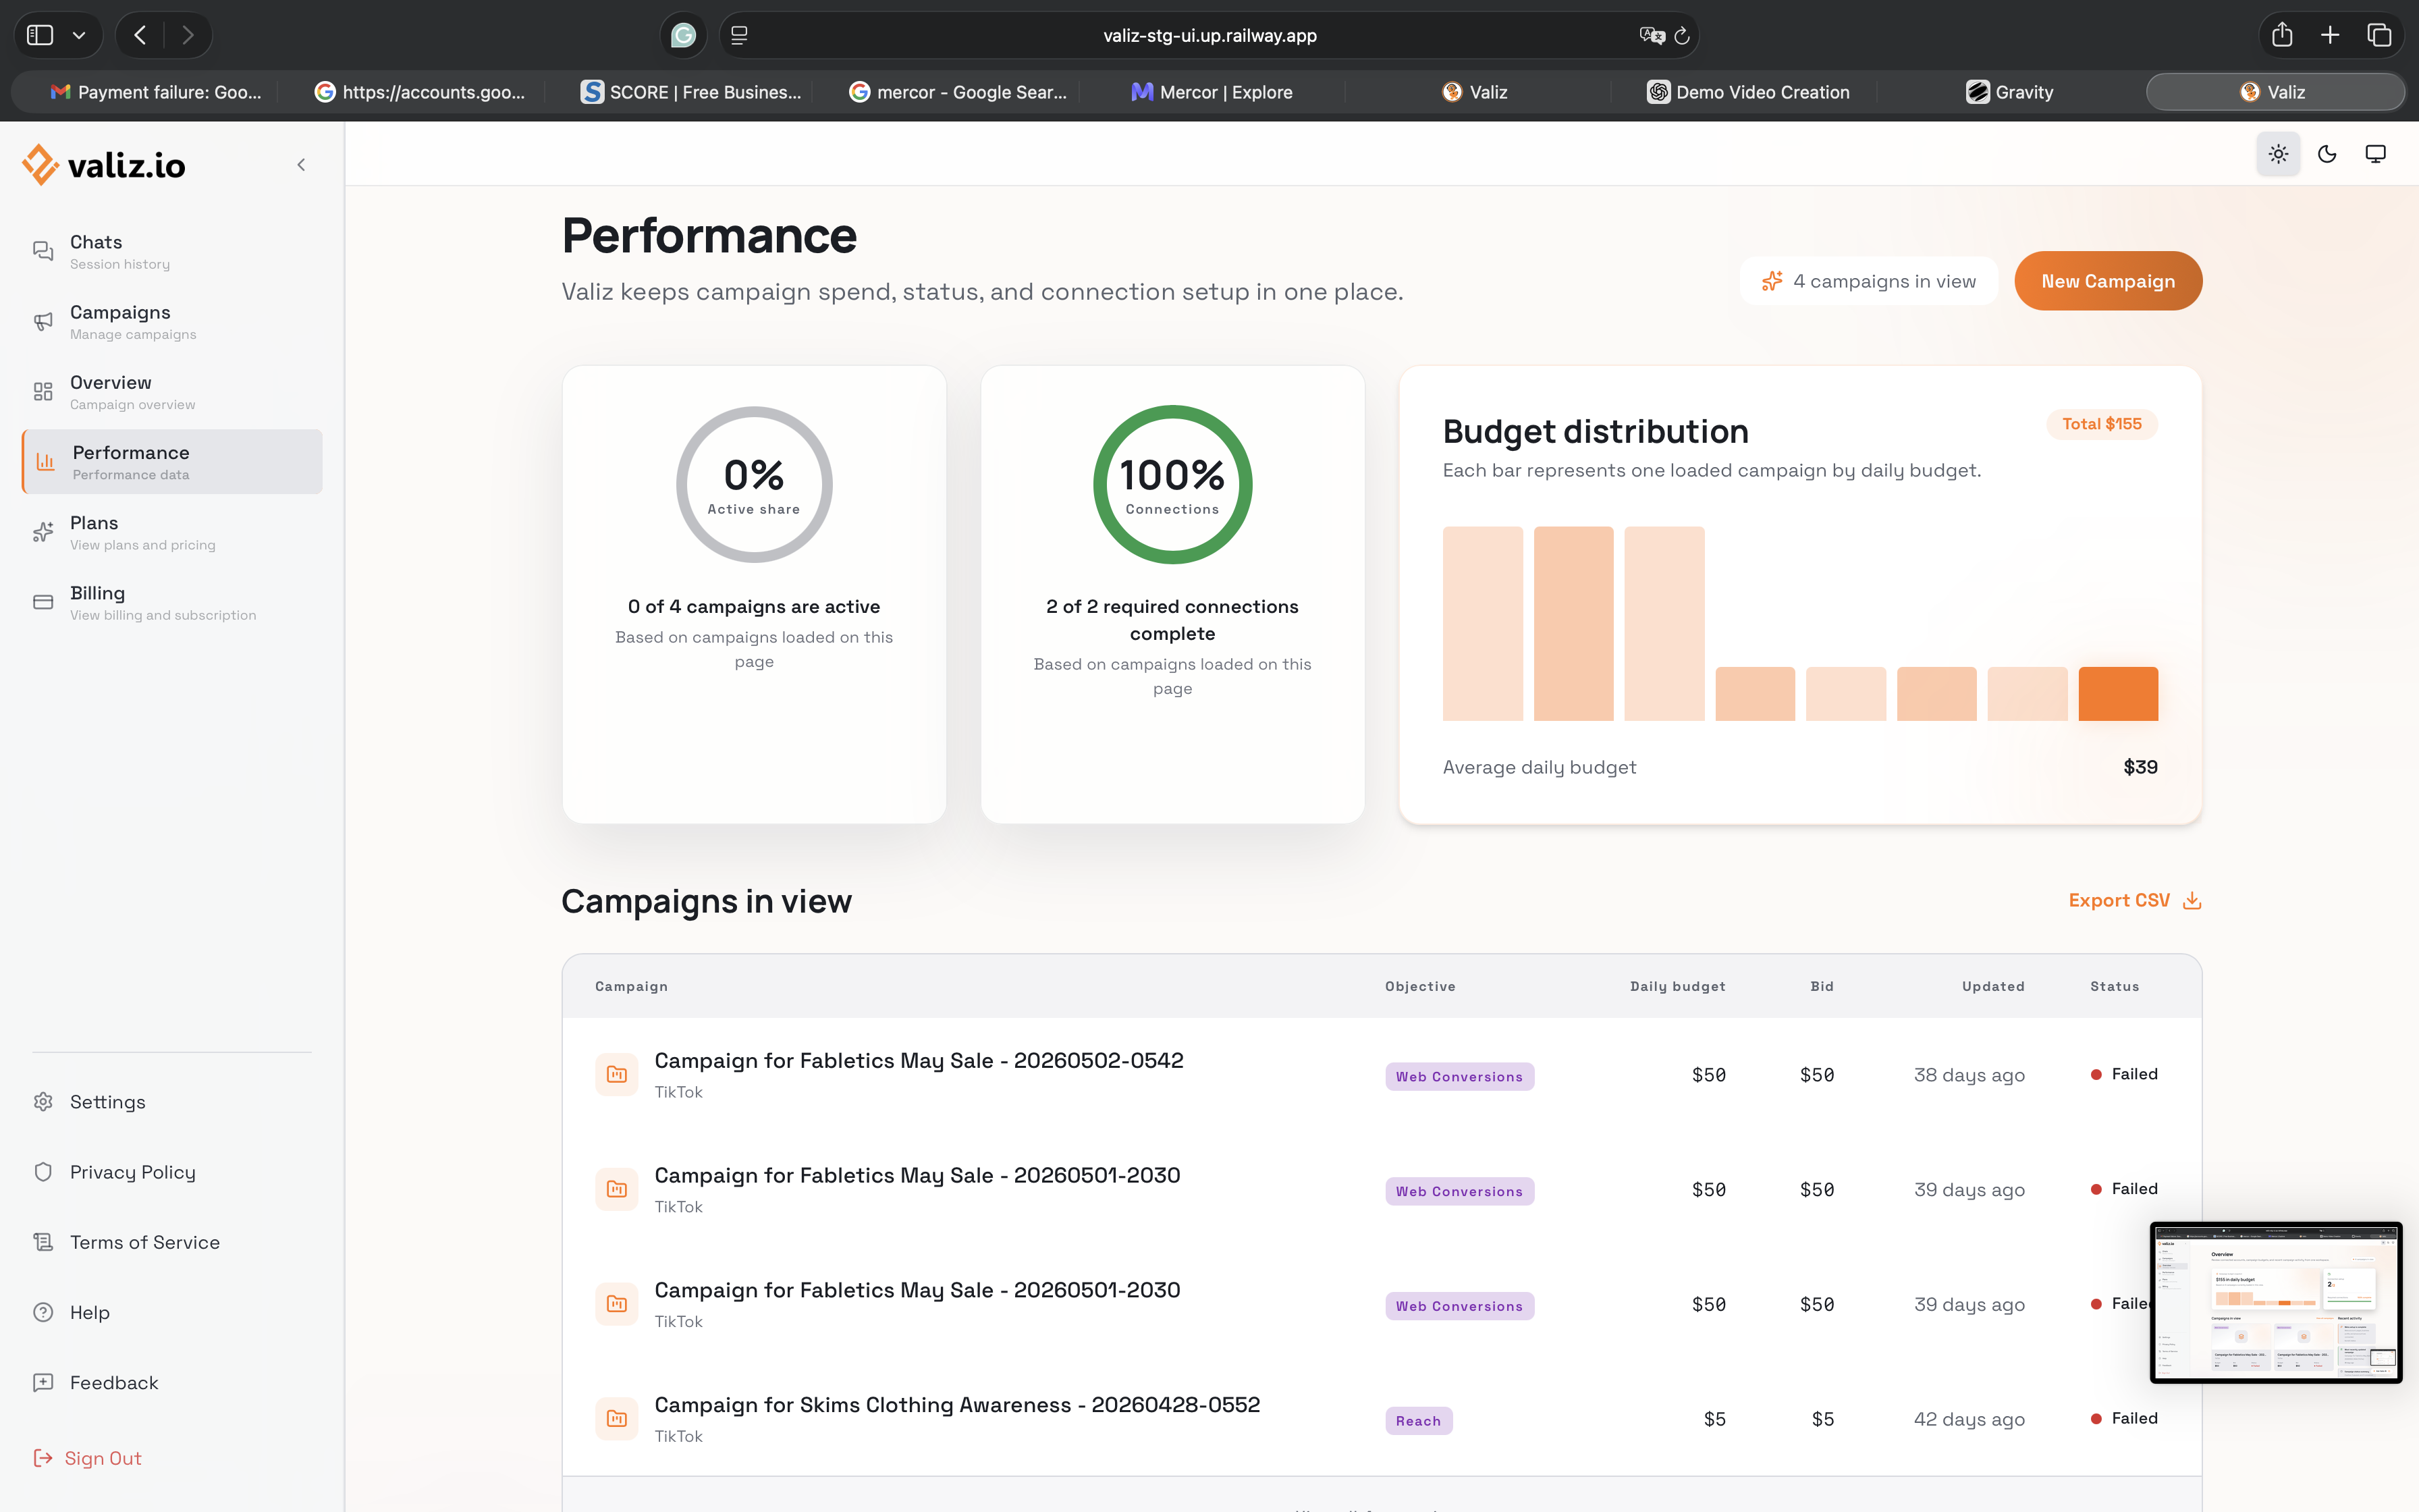2419x1512 pixels.
Task: Click the Daily budget column header
Action: (1677, 986)
